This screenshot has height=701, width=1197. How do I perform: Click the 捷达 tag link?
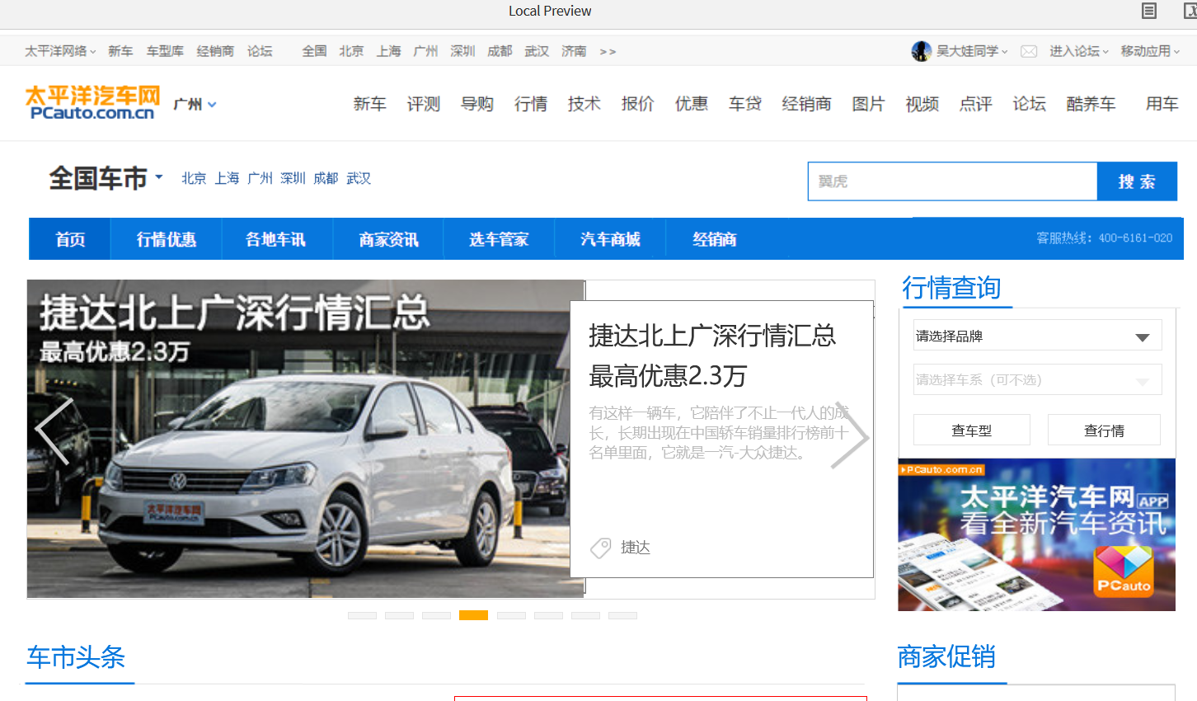click(636, 548)
